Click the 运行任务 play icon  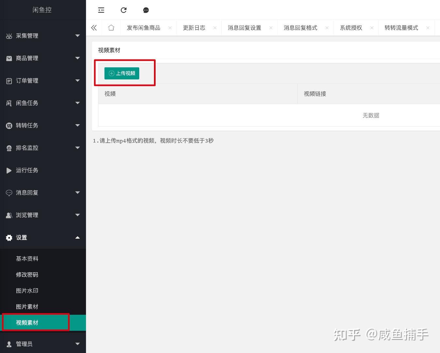tap(9, 170)
